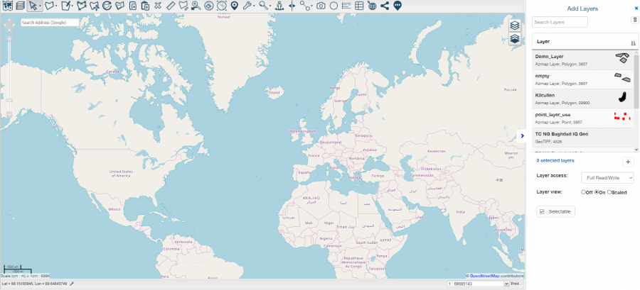Activate the arrow select tool

pos(33,6)
